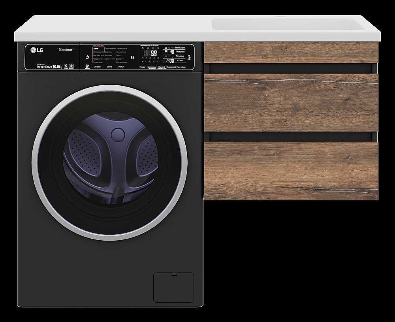Click the LG logo

pos(37,50)
